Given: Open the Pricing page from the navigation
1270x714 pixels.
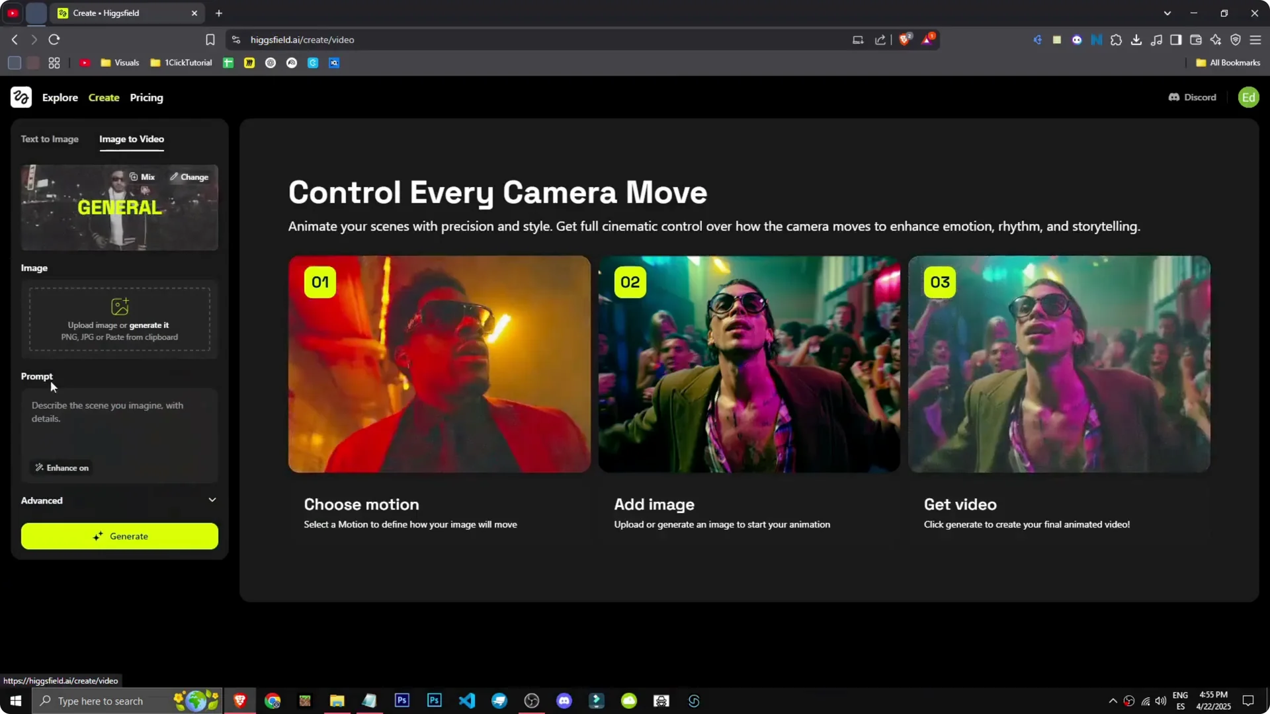Looking at the screenshot, I should [146, 97].
